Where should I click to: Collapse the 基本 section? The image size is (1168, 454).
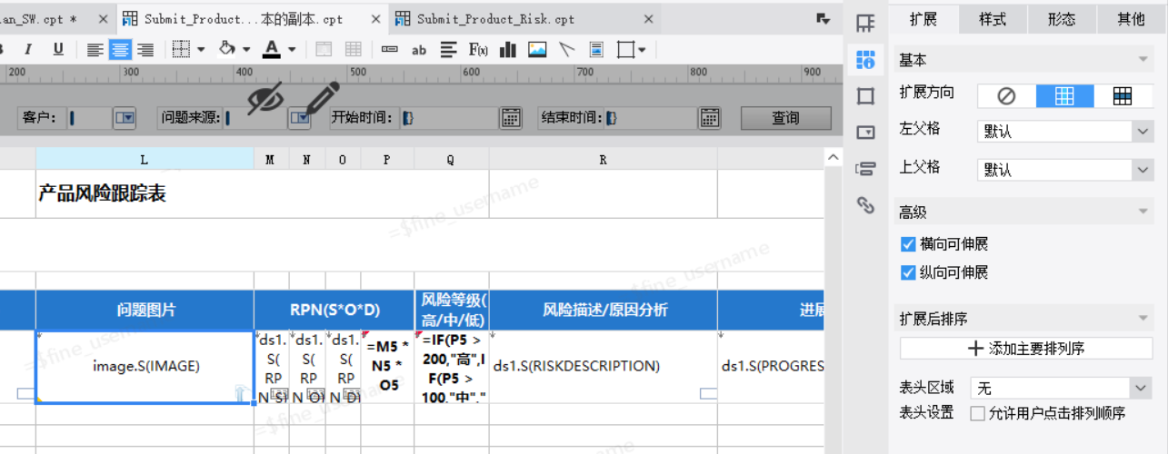(x=1143, y=60)
